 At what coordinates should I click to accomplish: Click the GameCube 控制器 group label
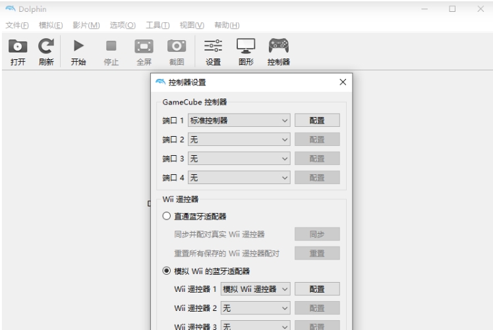pyautogui.click(x=194, y=102)
